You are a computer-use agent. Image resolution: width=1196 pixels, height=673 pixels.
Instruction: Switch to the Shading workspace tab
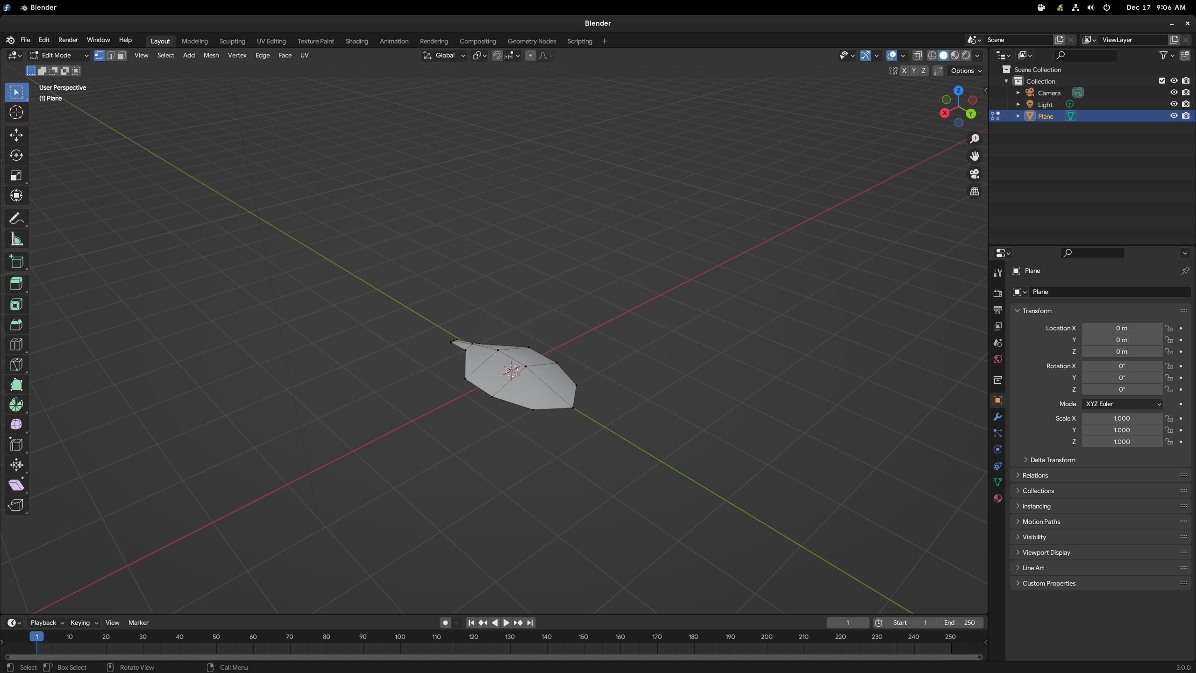click(357, 41)
